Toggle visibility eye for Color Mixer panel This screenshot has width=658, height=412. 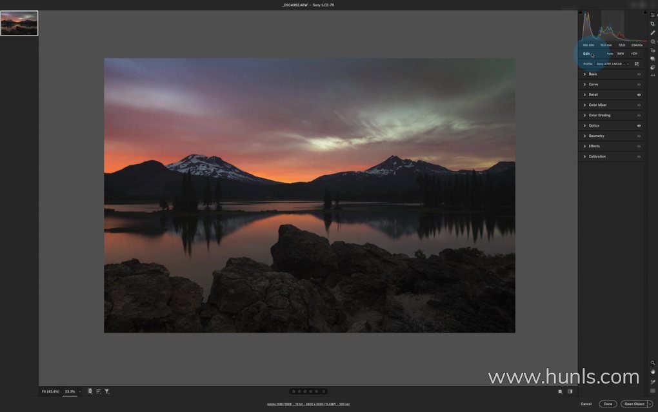point(639,105)
